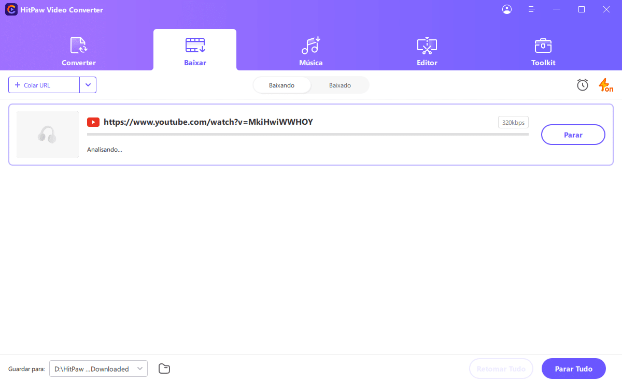Open the scheduled task clock icon
Image resolution: width=622 pixels, height=383 pixels.
pyautogui.click(x=583, y=85)
